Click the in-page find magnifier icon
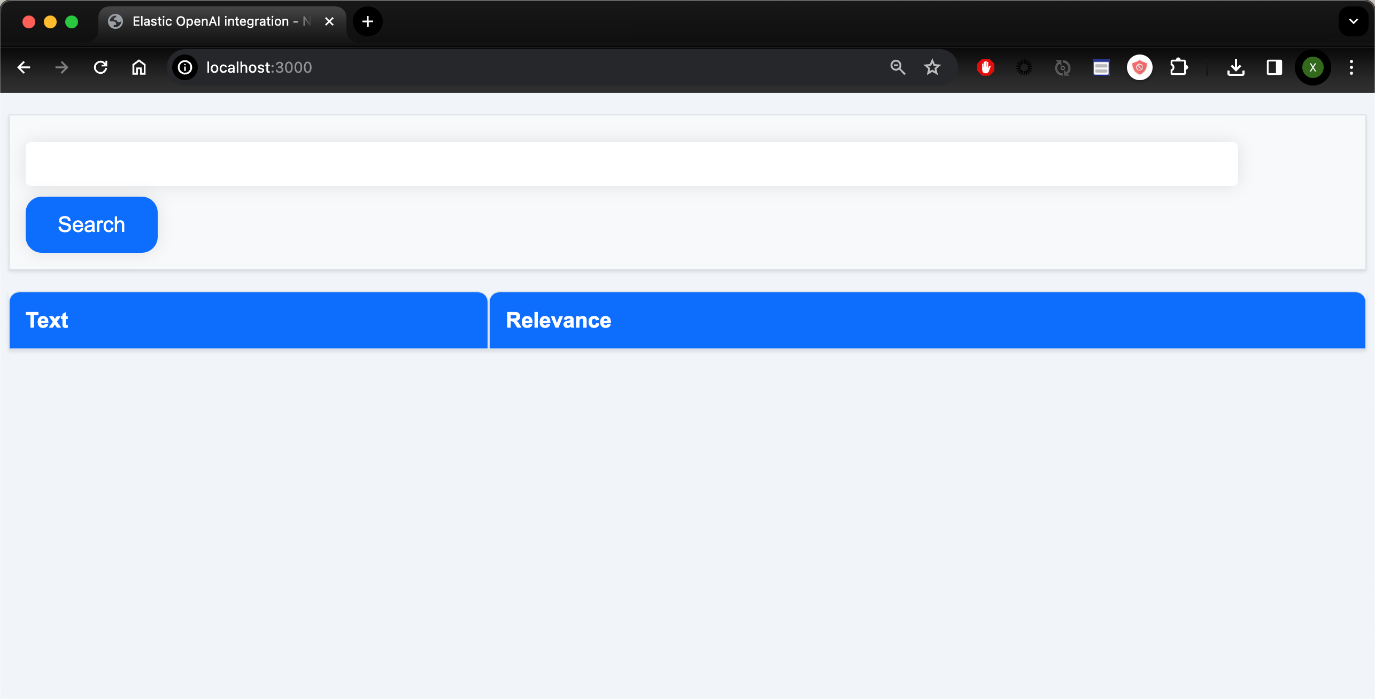1375x699 pixels. click(x=898, y=67)
